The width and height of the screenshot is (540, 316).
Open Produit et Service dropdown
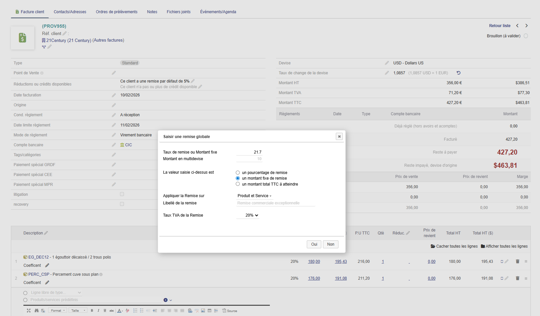pyautogui.click(x=254, y=196)
